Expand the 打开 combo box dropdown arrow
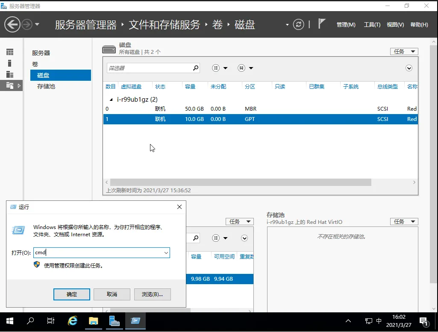 (x=166, y=253)
